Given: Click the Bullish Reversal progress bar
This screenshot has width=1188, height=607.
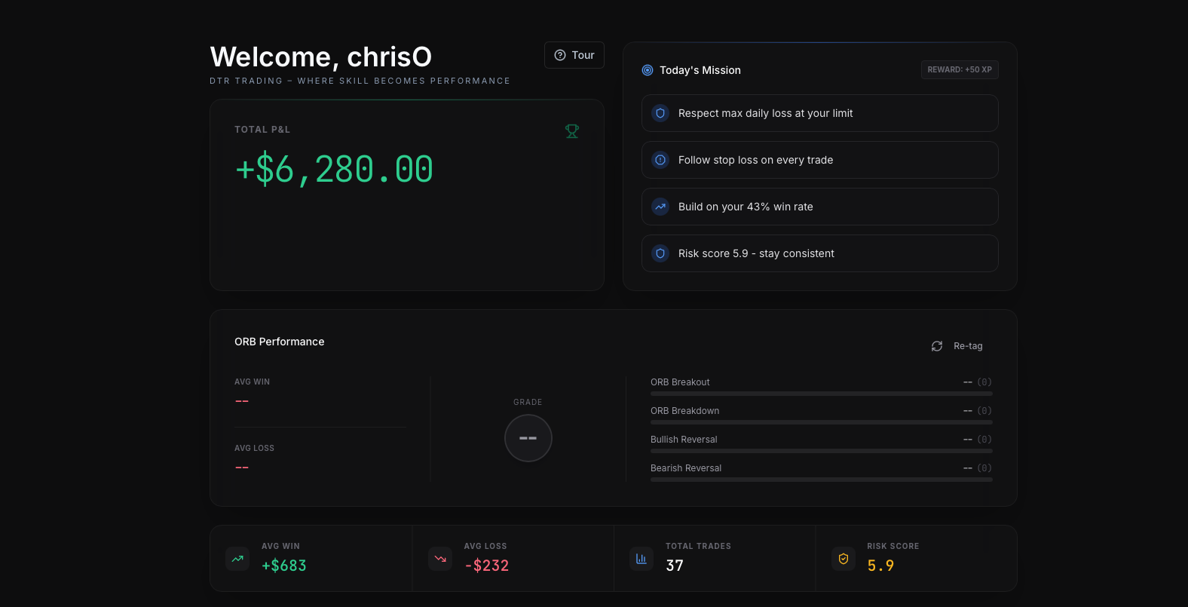Looking at the screenshot, I should 822,451.
